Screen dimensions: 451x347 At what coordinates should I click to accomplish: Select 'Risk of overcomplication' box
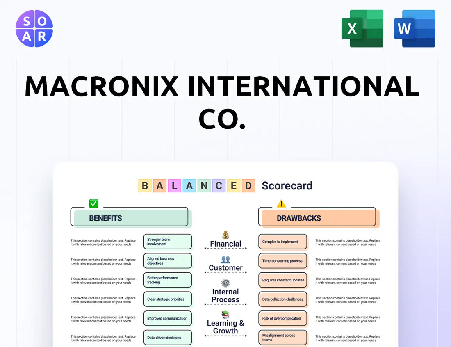pyautogui.click(x=283, y=318)
